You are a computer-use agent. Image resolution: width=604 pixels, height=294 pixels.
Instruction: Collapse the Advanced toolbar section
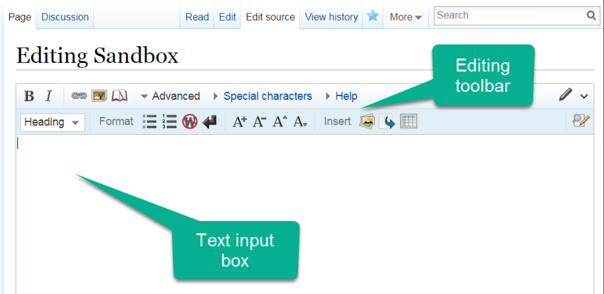click(x=170, y=96)
